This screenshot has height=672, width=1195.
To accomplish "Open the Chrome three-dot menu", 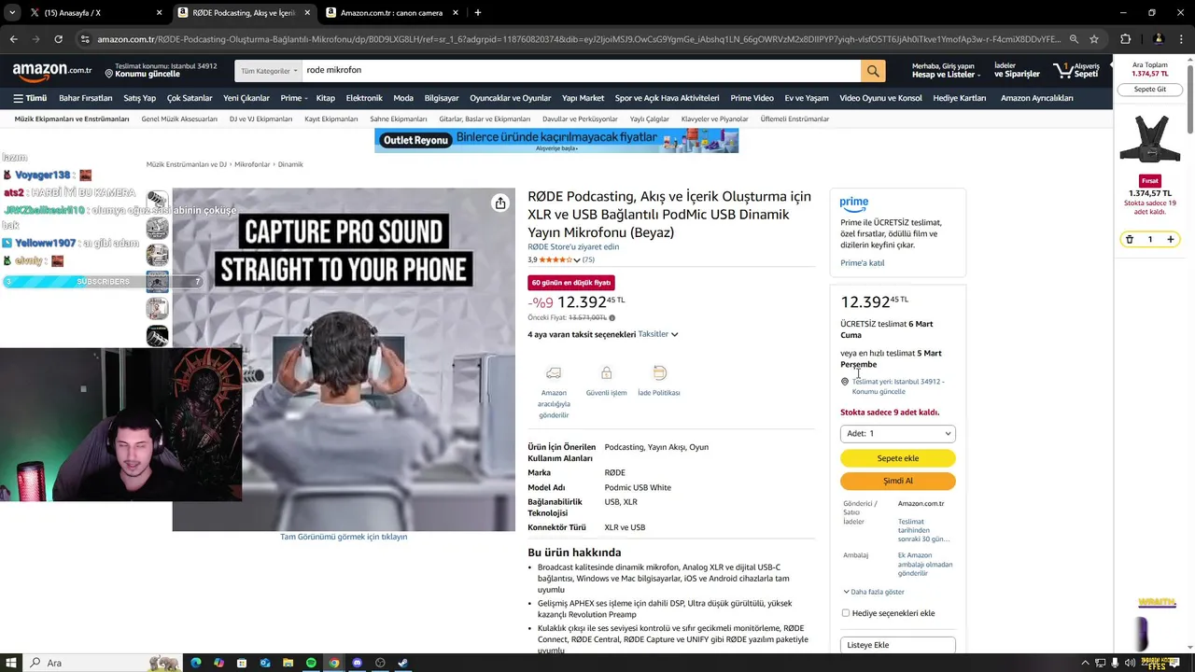I will pyautogui.click(x=1181, y=39).
